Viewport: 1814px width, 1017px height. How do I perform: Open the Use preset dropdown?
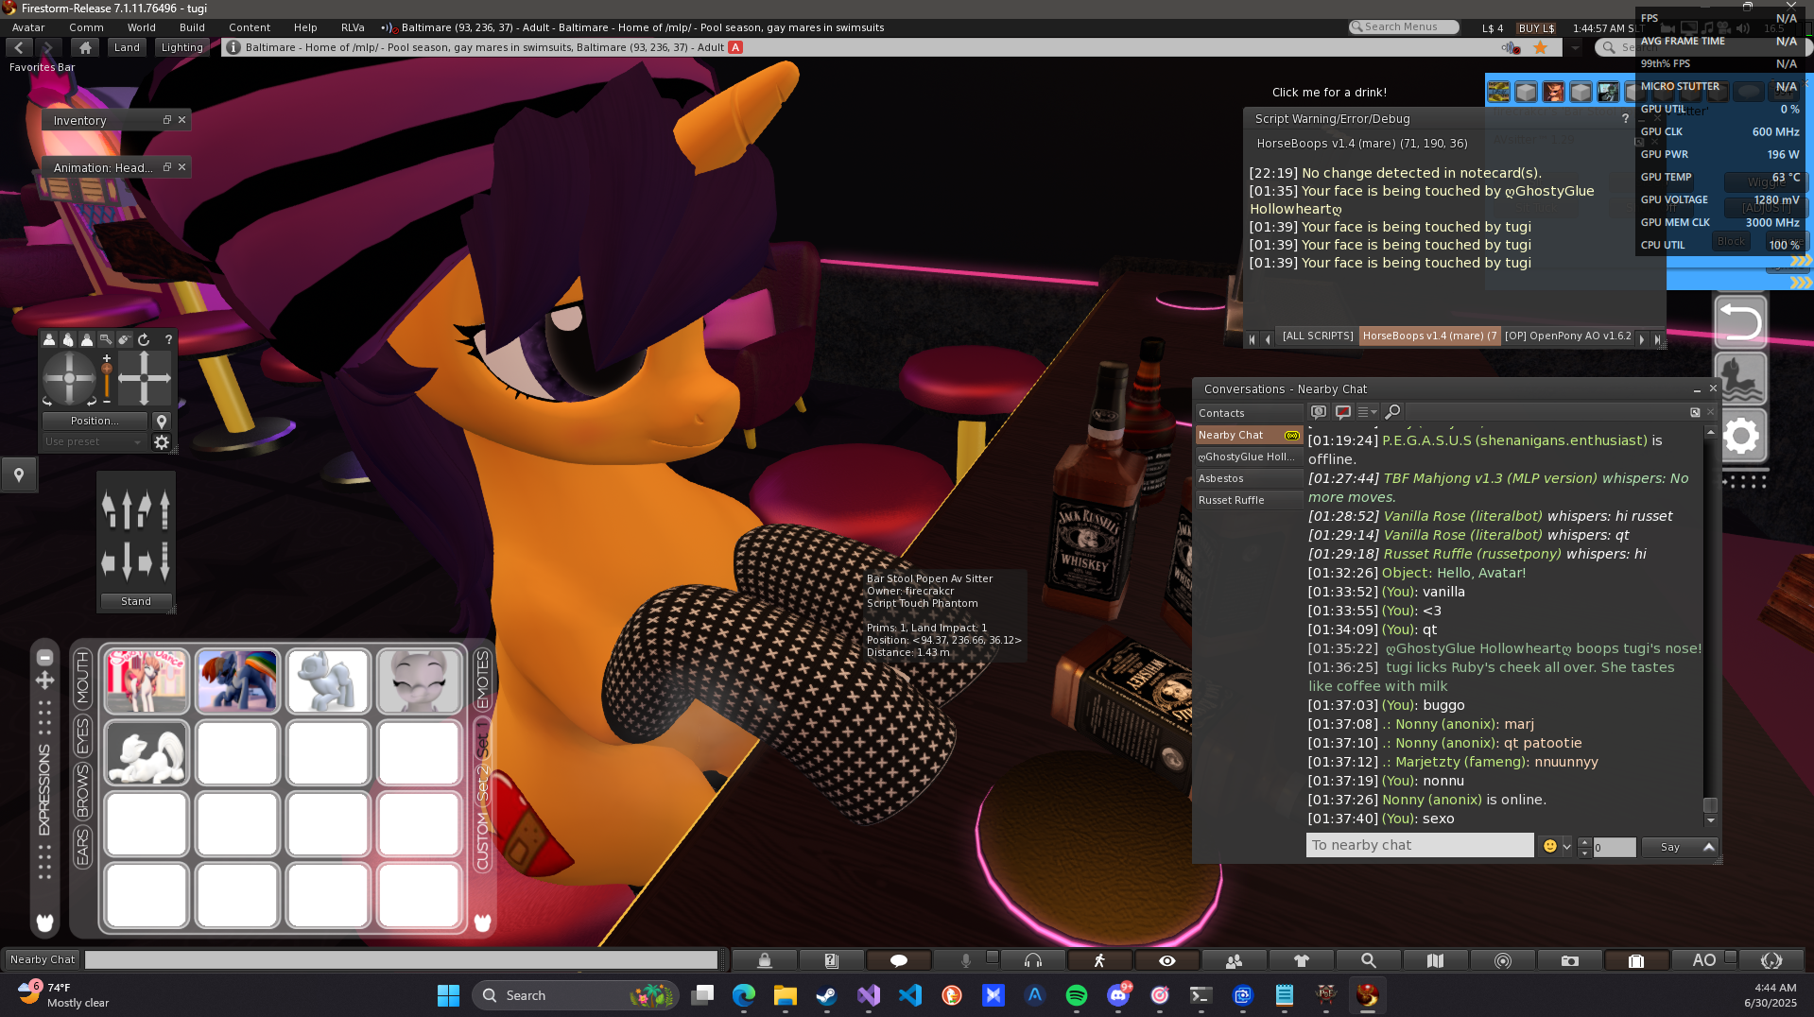pyautogui.click(x=94, y=442)
